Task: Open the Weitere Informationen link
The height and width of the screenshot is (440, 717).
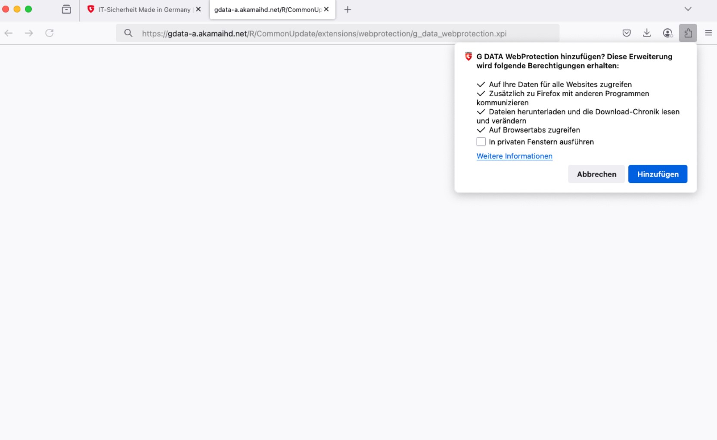Action: (514, 156)
